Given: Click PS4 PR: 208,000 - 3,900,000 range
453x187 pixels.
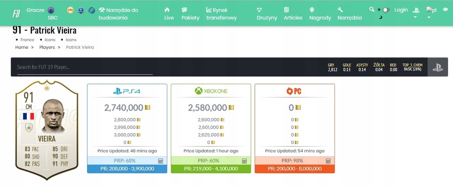Looking at the screenshot, I should point(127,169).
